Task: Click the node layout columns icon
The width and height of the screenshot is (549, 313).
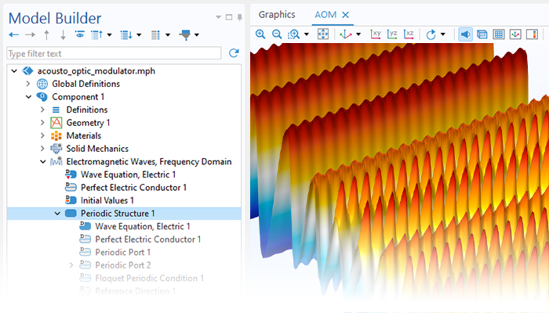Action: pos(155,34)
